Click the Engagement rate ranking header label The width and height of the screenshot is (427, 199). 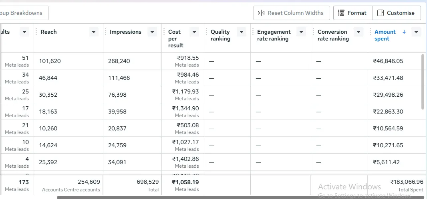pos(274,35)
